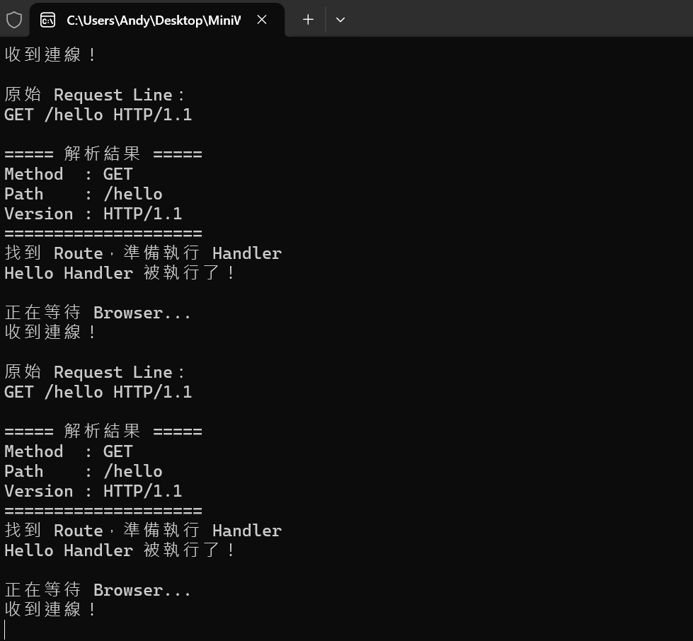Close the C:\Users\Andy\Desktop\MiniV tab
Screen dimensions: 693x641
[x=262, y=19]
